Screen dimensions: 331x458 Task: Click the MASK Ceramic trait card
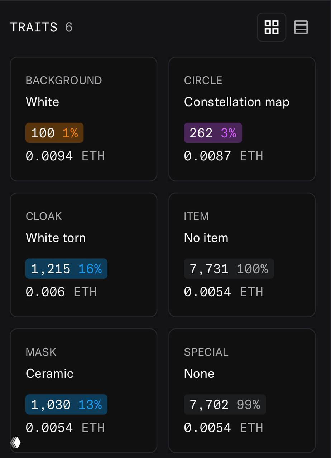point(83,390)
